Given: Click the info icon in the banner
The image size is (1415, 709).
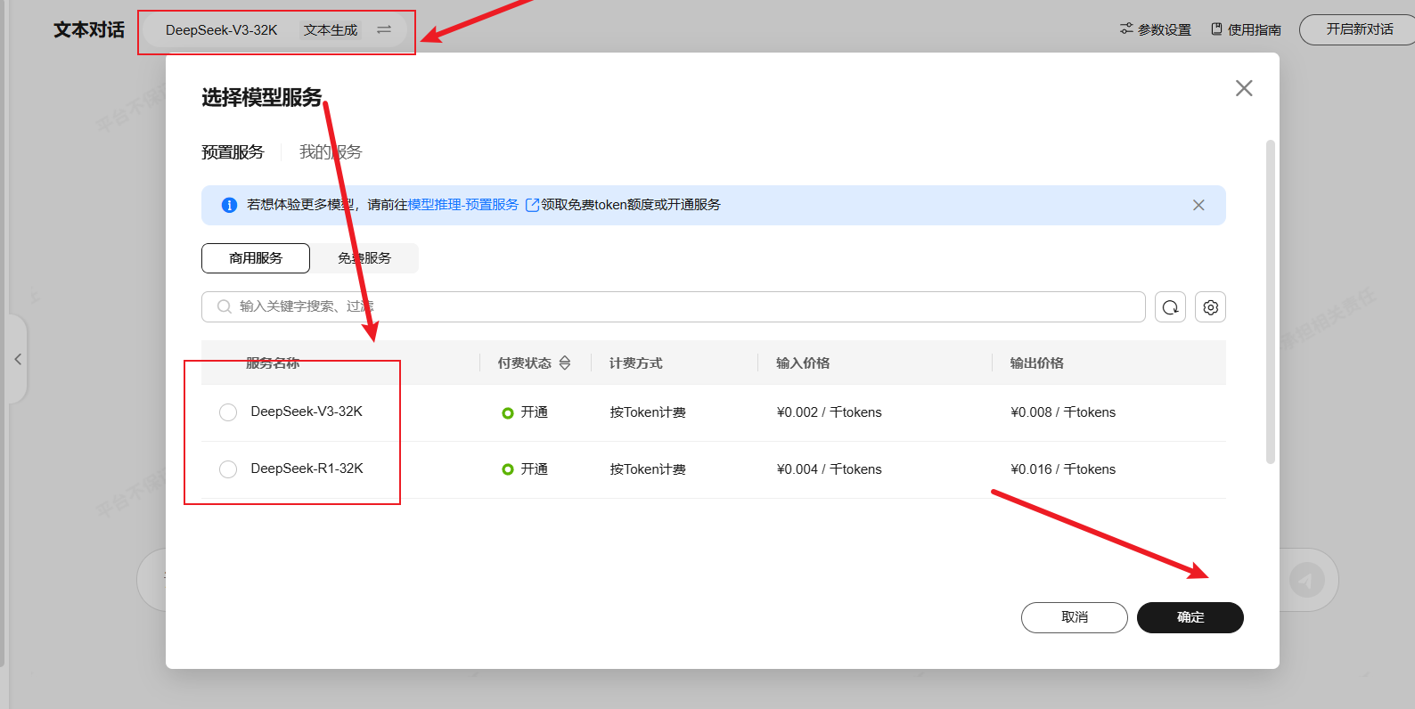Looking at the screenshot, I should coord(229,205).
